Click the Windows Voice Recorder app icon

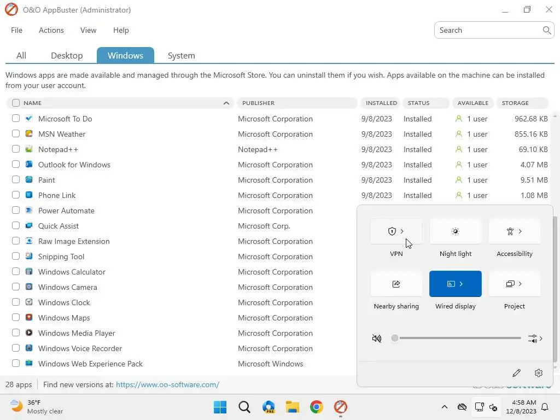tap(29, 348)
